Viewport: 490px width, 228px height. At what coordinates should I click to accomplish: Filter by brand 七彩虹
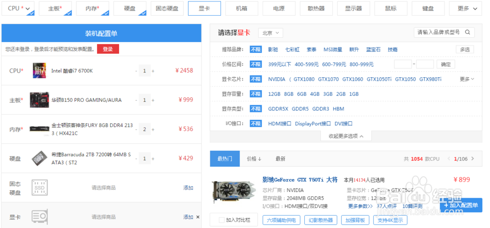coord(292,49)
